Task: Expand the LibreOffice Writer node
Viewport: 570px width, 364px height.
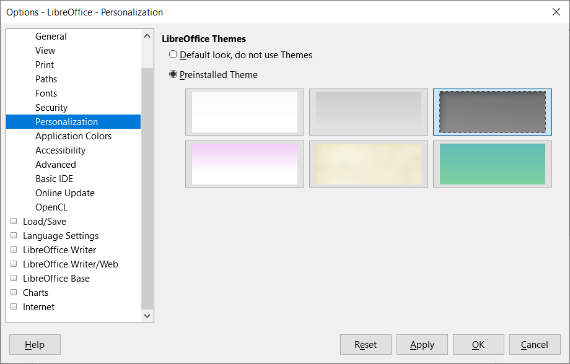Action: tap(14, 249)
